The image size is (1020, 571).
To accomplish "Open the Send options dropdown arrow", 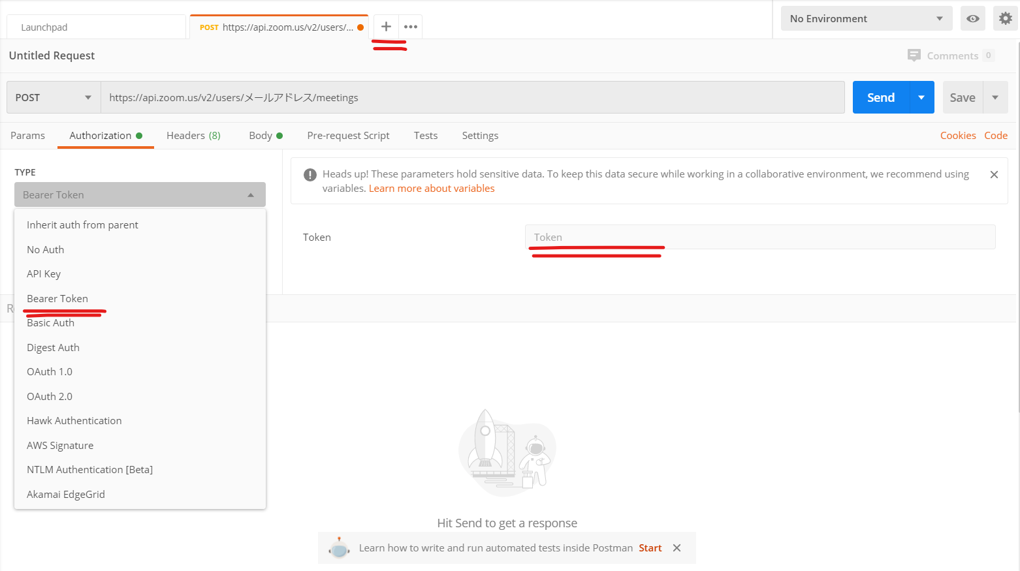I will (921, 97).
